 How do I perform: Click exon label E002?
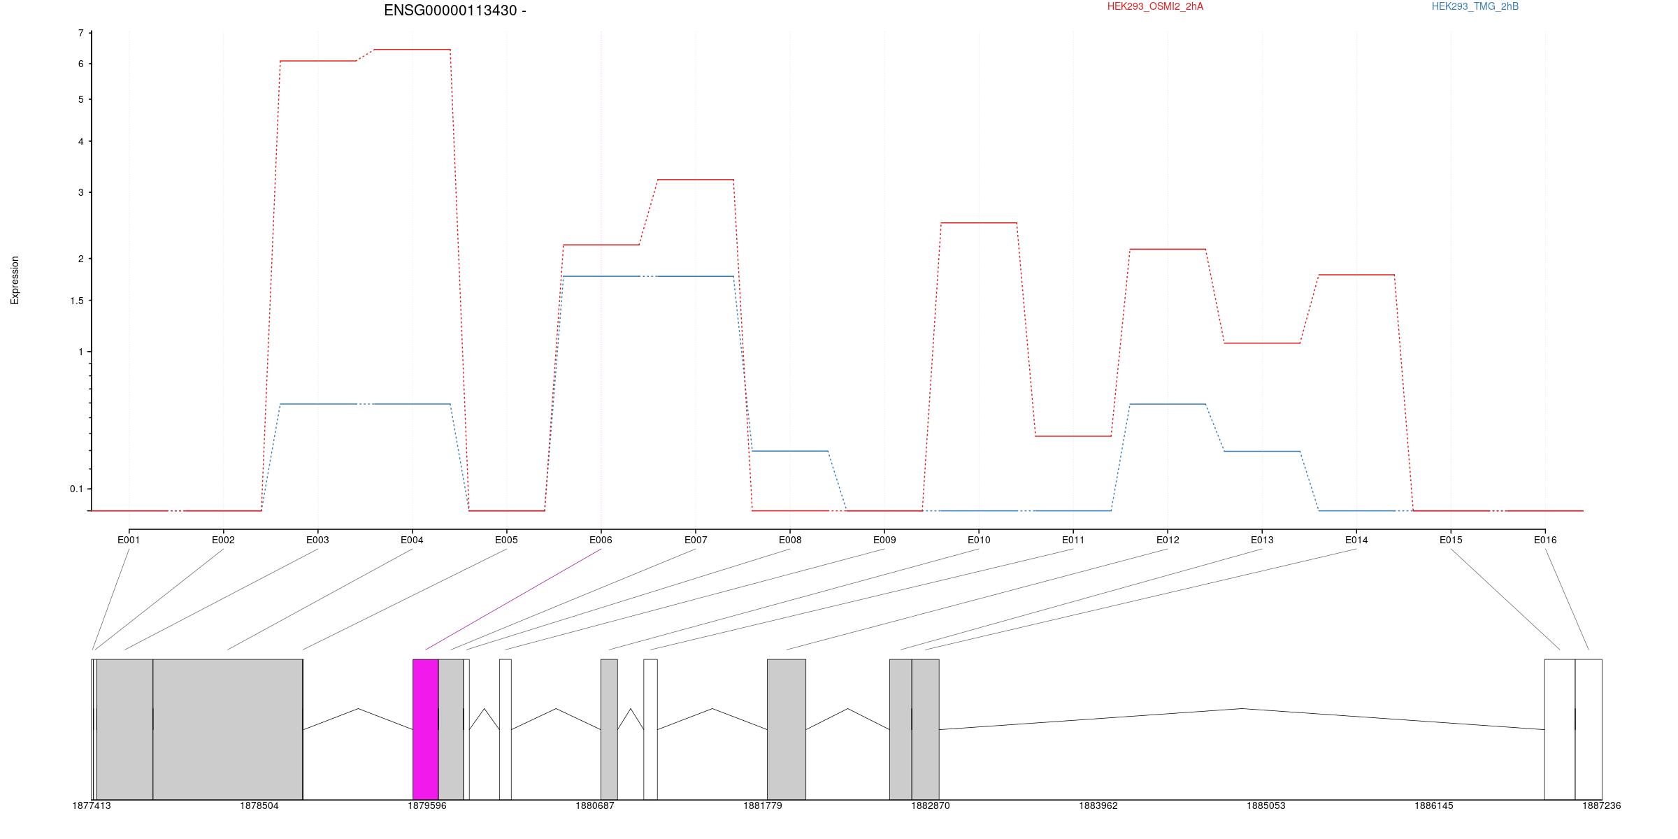point(223,540)
